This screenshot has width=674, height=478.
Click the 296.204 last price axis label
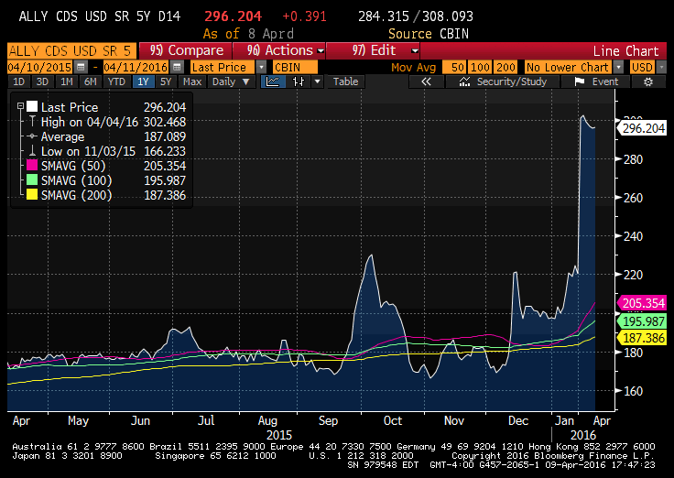[x=642, y=128]
